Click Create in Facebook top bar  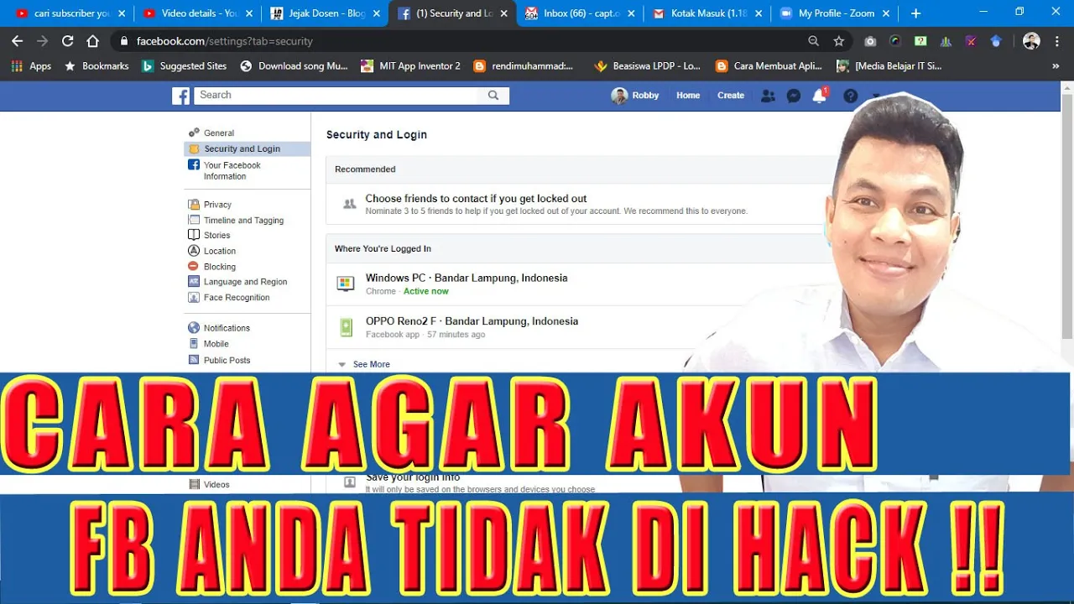[731, 96]
